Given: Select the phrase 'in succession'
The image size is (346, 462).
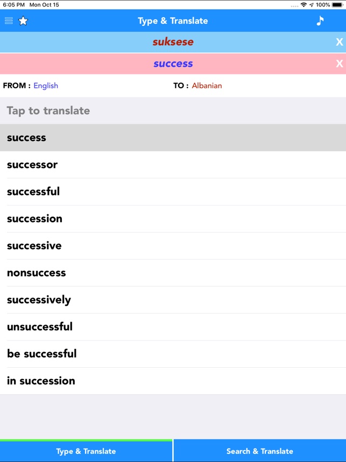Looking at the screenshot, I should point(173,381).
